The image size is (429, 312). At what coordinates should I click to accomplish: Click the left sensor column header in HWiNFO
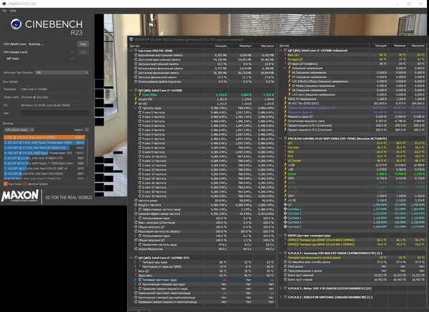click(x=167, y=46)
